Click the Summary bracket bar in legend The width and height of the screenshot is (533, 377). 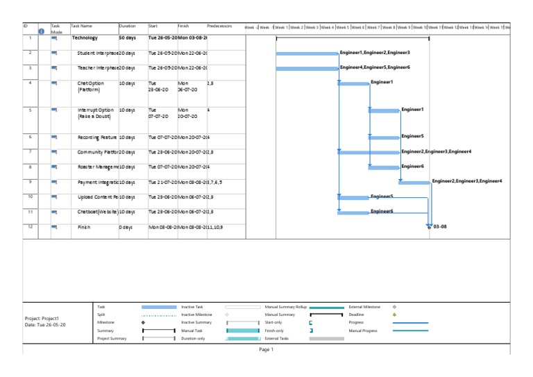pyautogui.click(x=159, y=330)
